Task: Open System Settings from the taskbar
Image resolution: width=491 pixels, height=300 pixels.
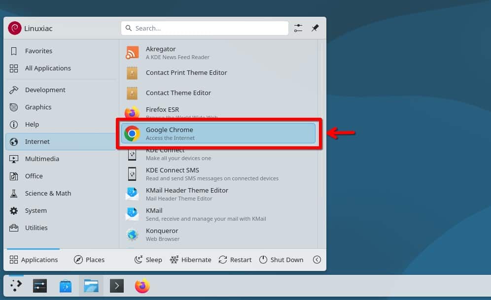Action: (40, 286)
